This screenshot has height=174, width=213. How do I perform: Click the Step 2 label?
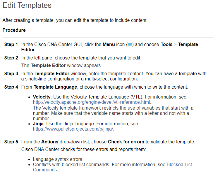point(11,58)
